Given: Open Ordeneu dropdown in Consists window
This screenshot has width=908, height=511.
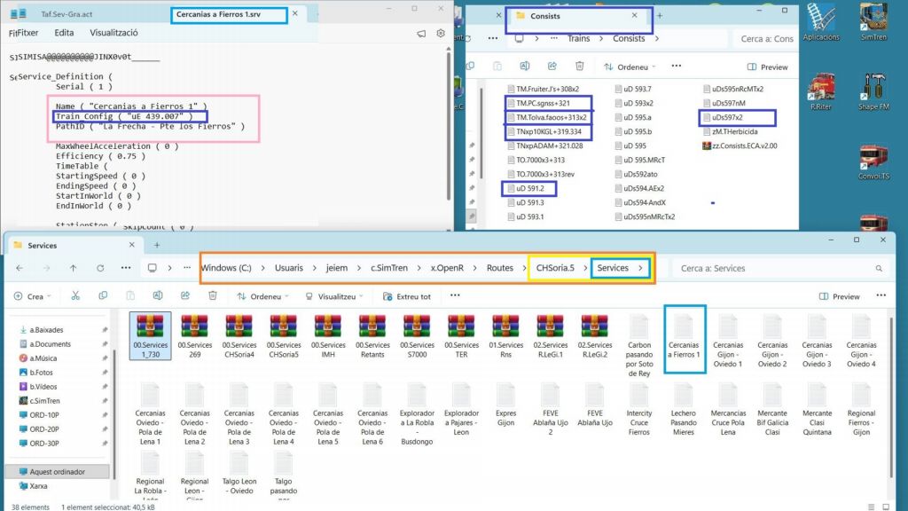Looking at the screenshot, I should 630,67.
